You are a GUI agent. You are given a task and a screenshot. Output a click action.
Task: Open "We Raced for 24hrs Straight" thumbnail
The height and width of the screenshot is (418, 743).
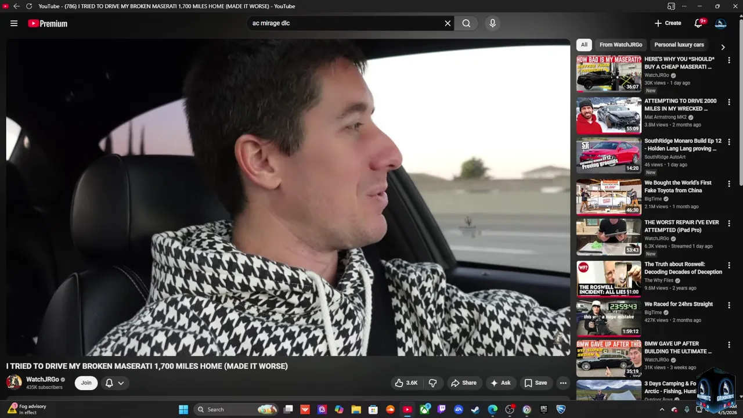coord(609,319)
